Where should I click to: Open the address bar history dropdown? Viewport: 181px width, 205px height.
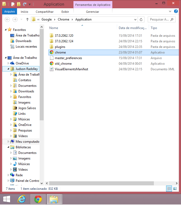tap(135, 19)
